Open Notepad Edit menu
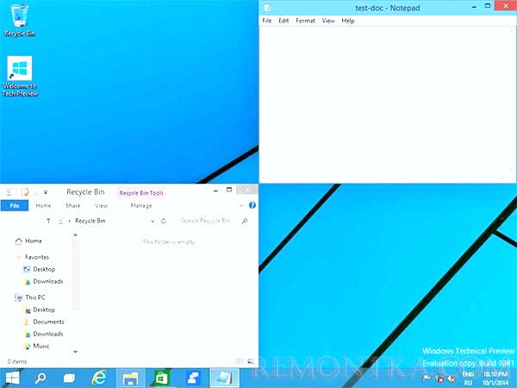The width and height of the screenshot is (517, 388). pos(283,21)
